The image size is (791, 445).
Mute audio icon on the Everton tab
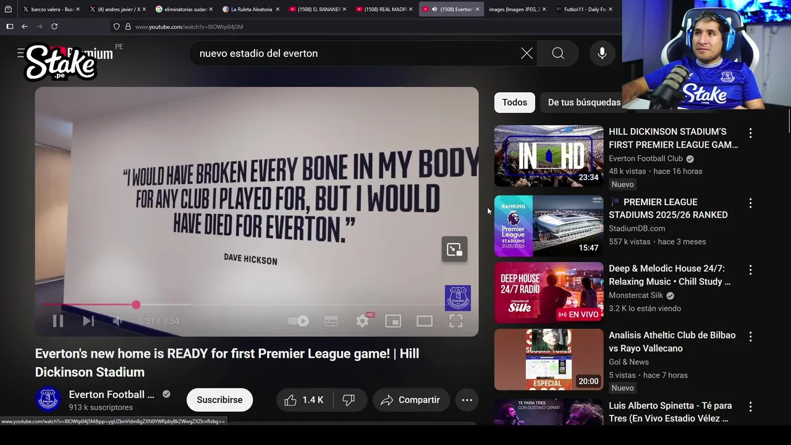(434, 9)
